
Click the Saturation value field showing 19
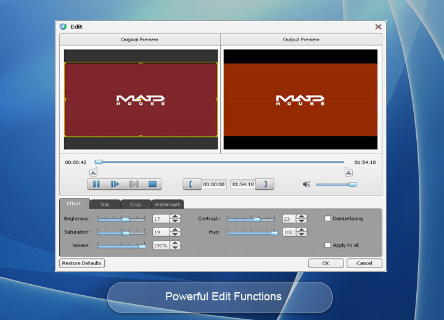click(x=161, y=232)
